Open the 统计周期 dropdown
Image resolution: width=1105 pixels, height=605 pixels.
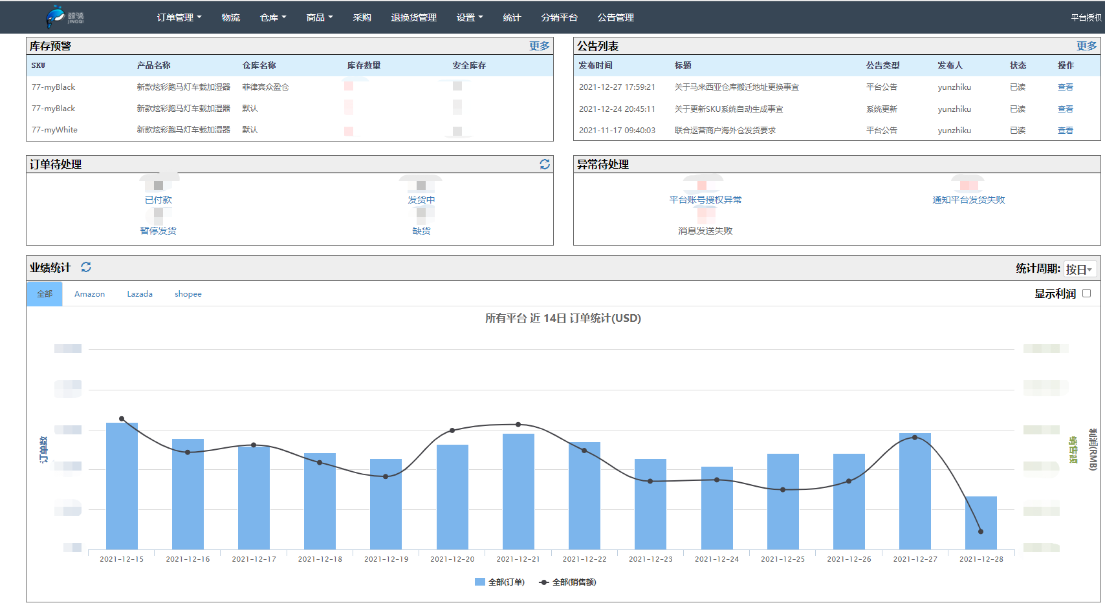(1079, 269)
